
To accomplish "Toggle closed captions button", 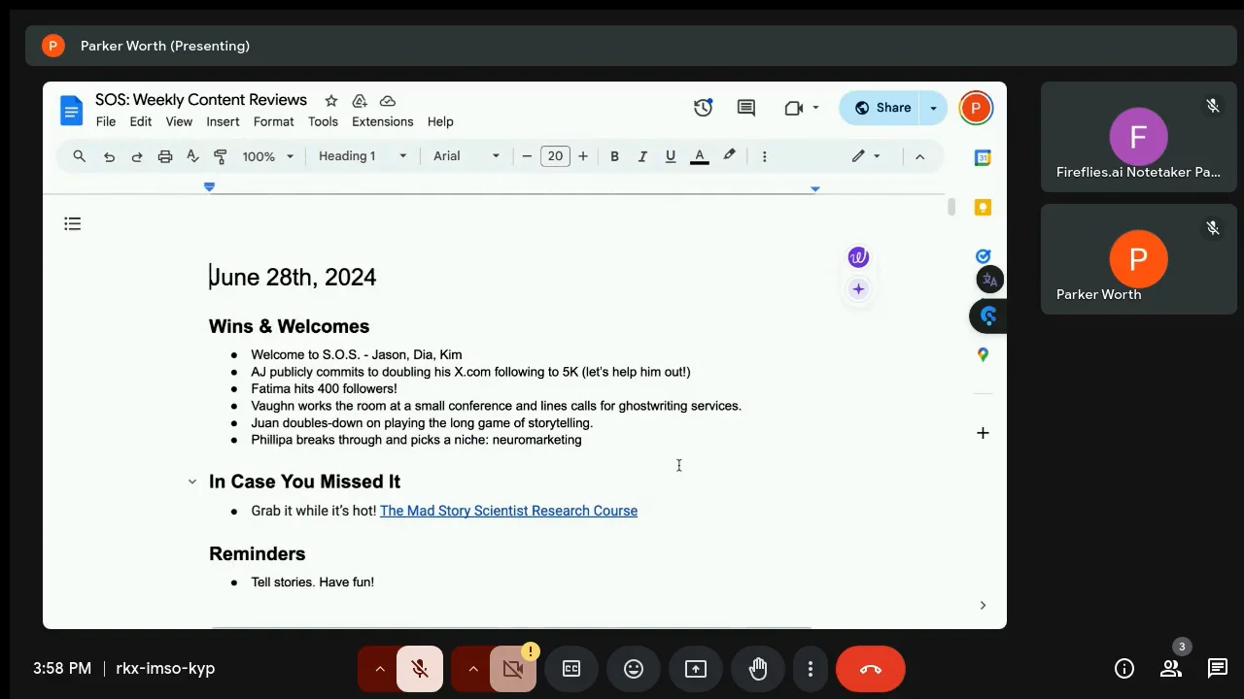I will pyautogui.click(x=571, y=668).
